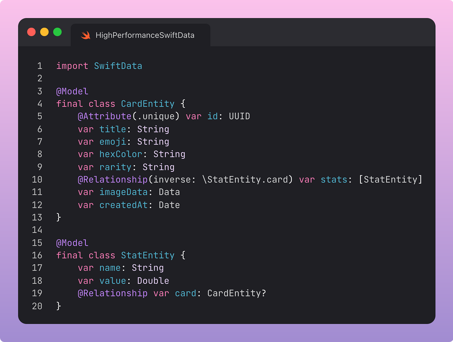Click the closing brace on line 13
The height and width of the screenshot is (342, 453).
[58, 217]
